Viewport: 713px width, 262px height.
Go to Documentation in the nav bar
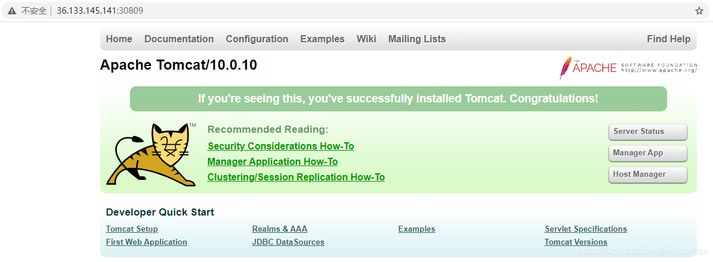179,39
